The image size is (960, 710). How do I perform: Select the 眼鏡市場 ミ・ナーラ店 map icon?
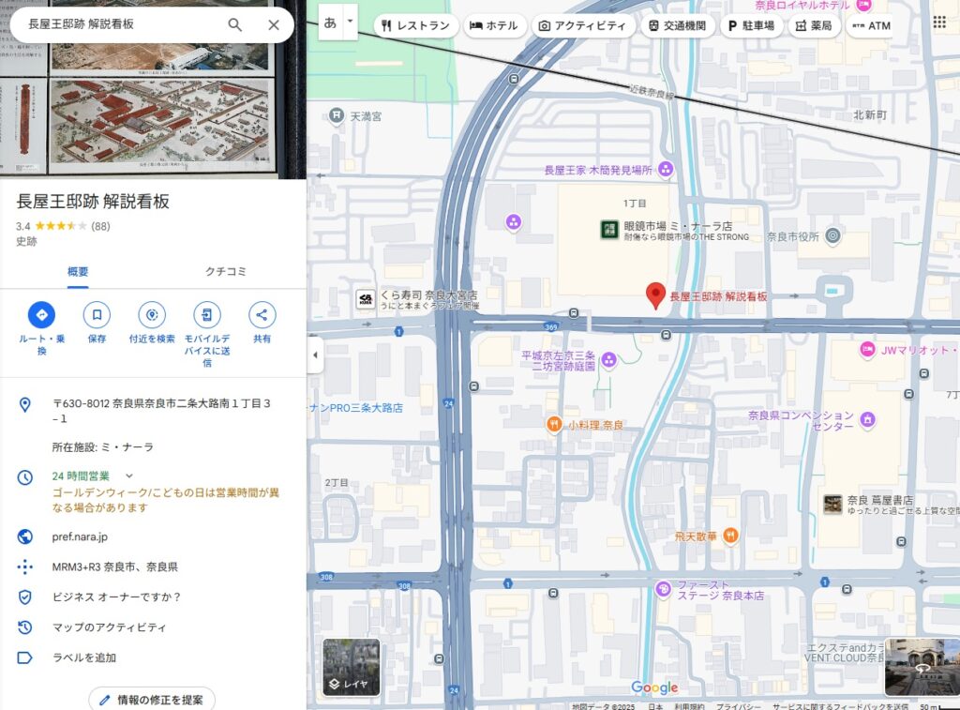click(x=609, y=230)
